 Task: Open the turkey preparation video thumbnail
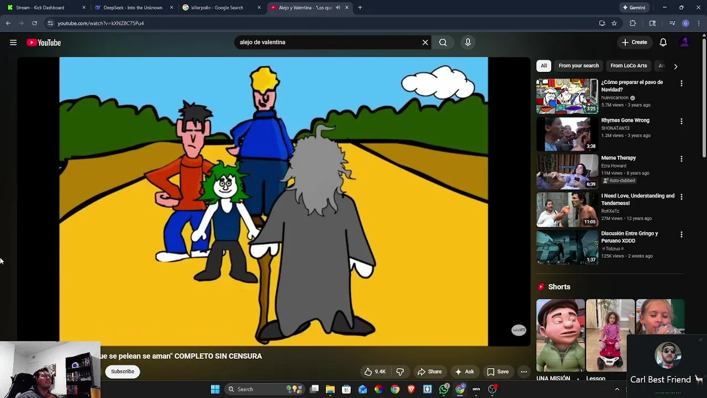click(x=567, y=96)
